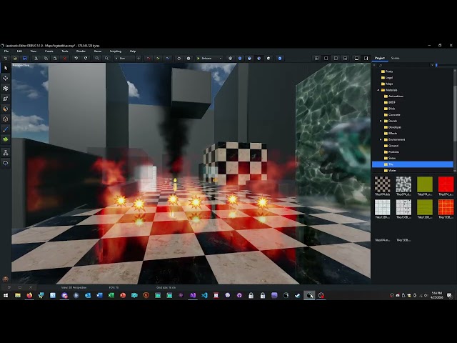Viewport: 457px width, 343px height.
Task: Open the Help menu
Action: 133,51
